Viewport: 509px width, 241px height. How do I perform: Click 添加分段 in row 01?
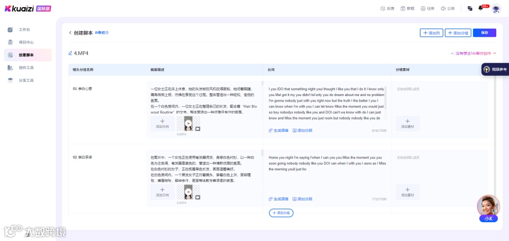click(x=303, y=130)
